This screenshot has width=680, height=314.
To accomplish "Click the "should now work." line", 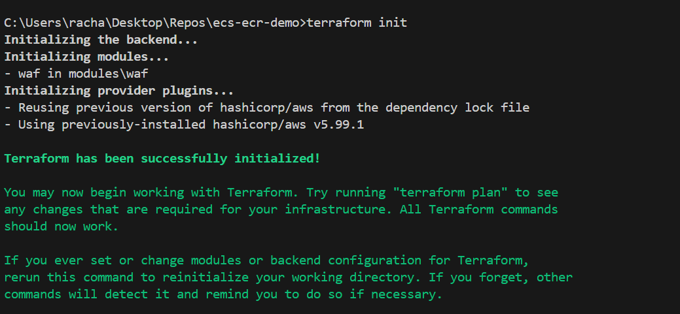I will [x=61, y=227].
